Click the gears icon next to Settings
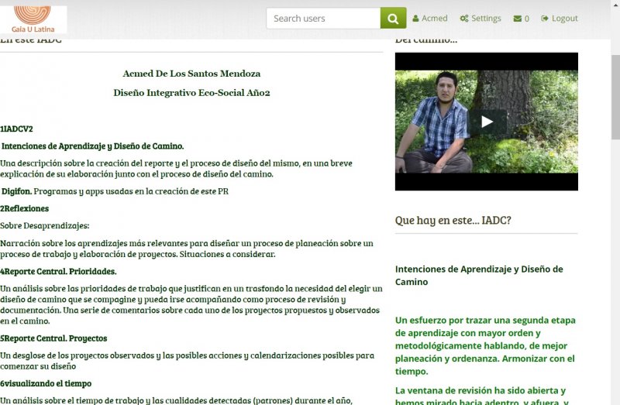The width and height of the screenshot is (620, 405). (463, 18)
